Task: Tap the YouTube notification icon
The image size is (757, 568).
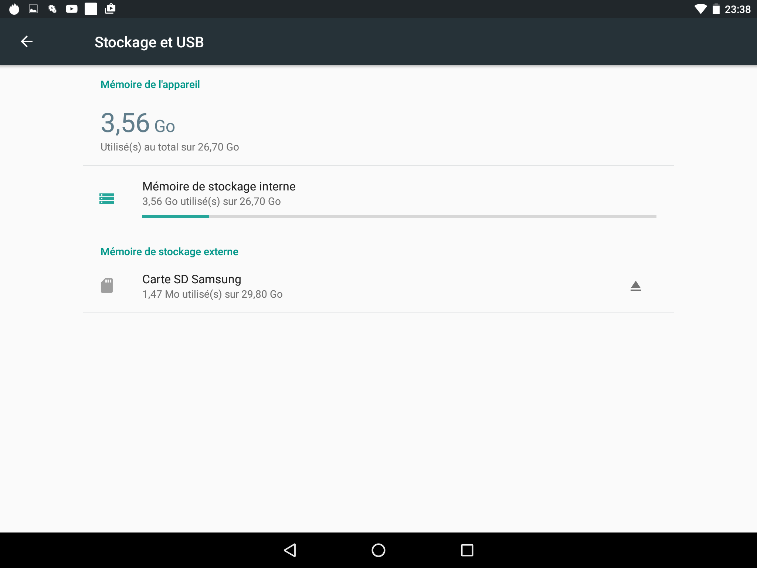Action: (x=71, y=9)
